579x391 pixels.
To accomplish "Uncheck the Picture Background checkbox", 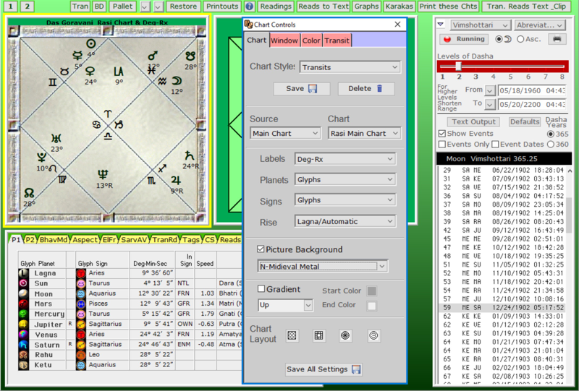I will click(x=261, y=249).
